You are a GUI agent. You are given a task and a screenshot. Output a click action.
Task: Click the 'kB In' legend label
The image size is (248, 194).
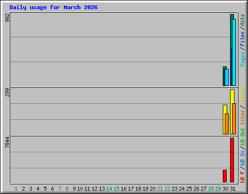coord(243,158)
